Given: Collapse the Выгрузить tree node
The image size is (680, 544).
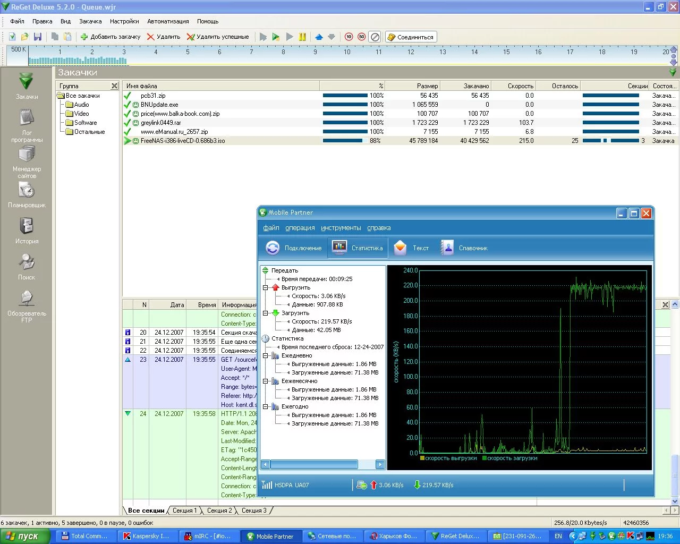Looking at the screenshot, I should pyautogui.click(x=266, y=287).
